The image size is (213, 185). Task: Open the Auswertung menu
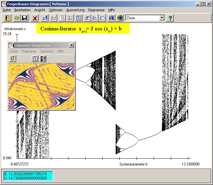click(75, 10)
